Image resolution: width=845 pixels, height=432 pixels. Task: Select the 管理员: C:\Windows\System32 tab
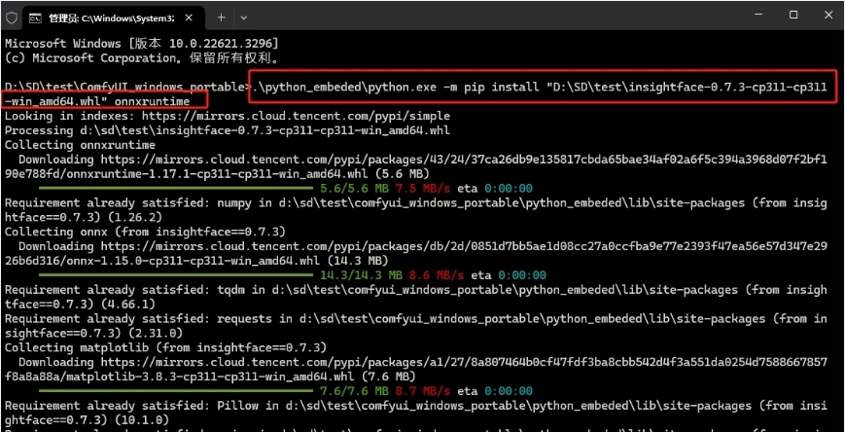[107, 18]
